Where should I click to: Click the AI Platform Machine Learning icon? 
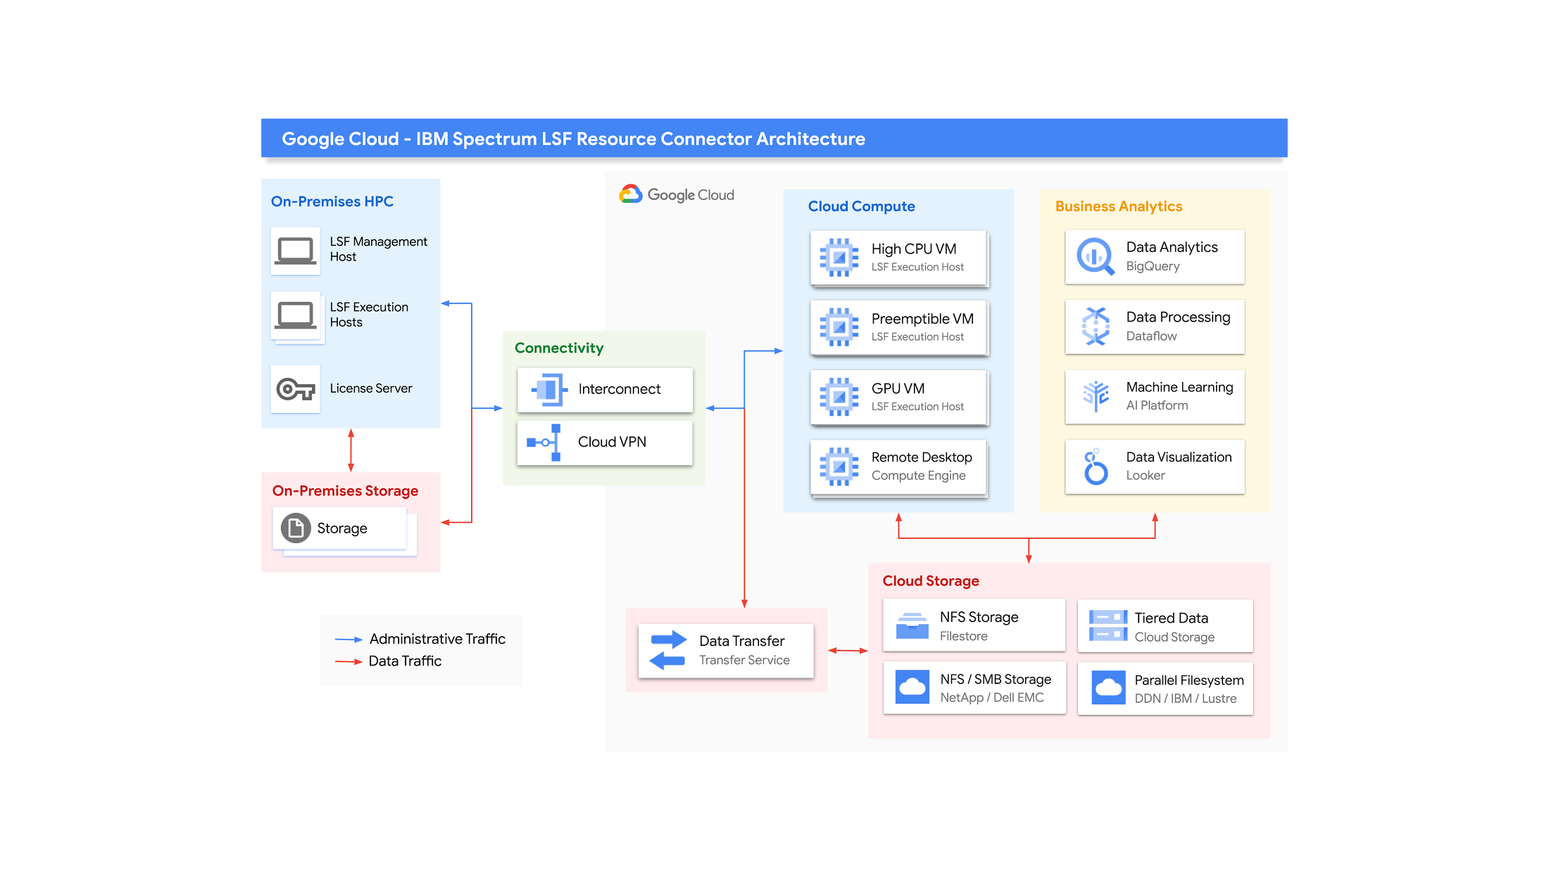[1096, 396]
